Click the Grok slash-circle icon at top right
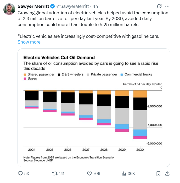This screenshot has width=180, height=183. pos(159,6)
